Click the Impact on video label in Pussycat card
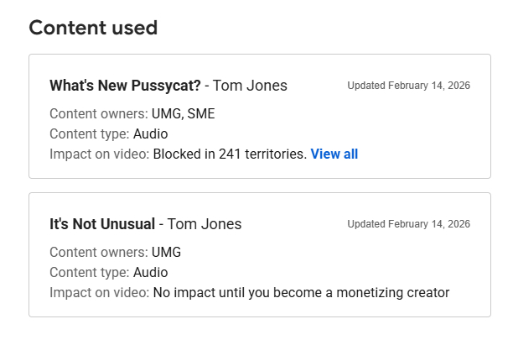The width and height of the screenshot is (513, 340). [x=99, y=154]
